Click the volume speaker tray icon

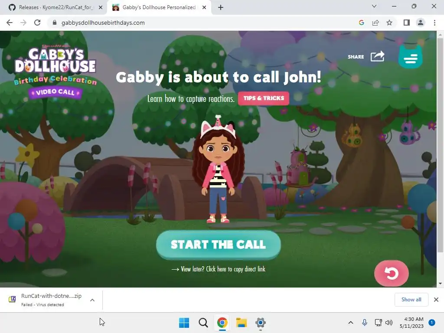pos(389,323)
